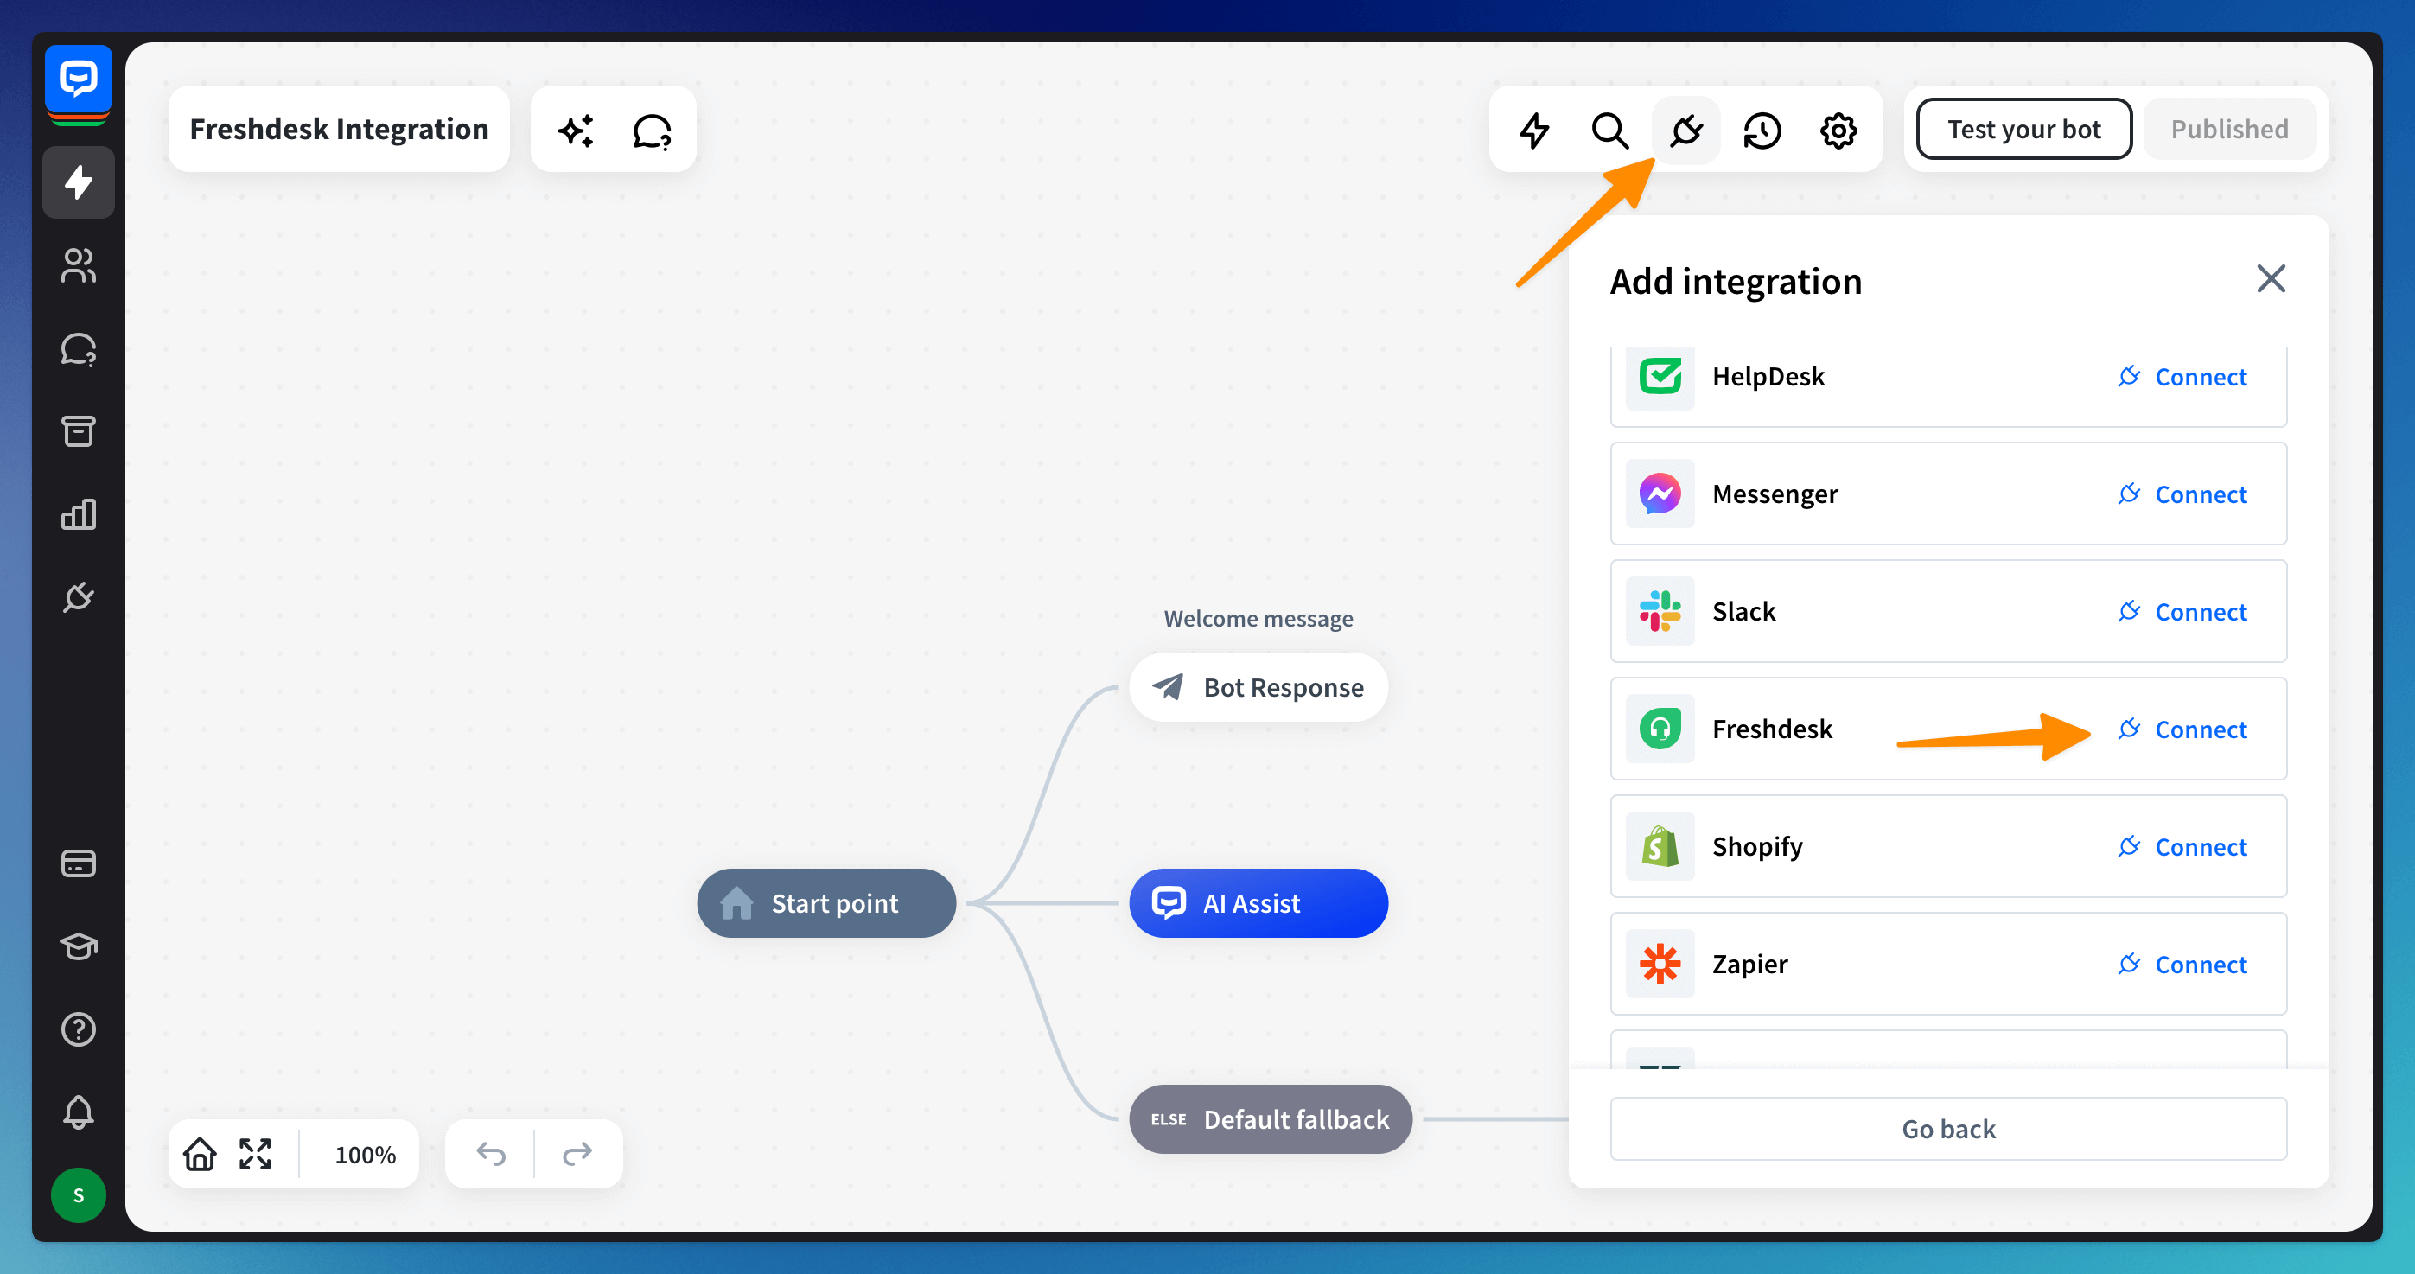Select the AI Assist node
Screen dimensions: 2415x1274
[1257, 904]
